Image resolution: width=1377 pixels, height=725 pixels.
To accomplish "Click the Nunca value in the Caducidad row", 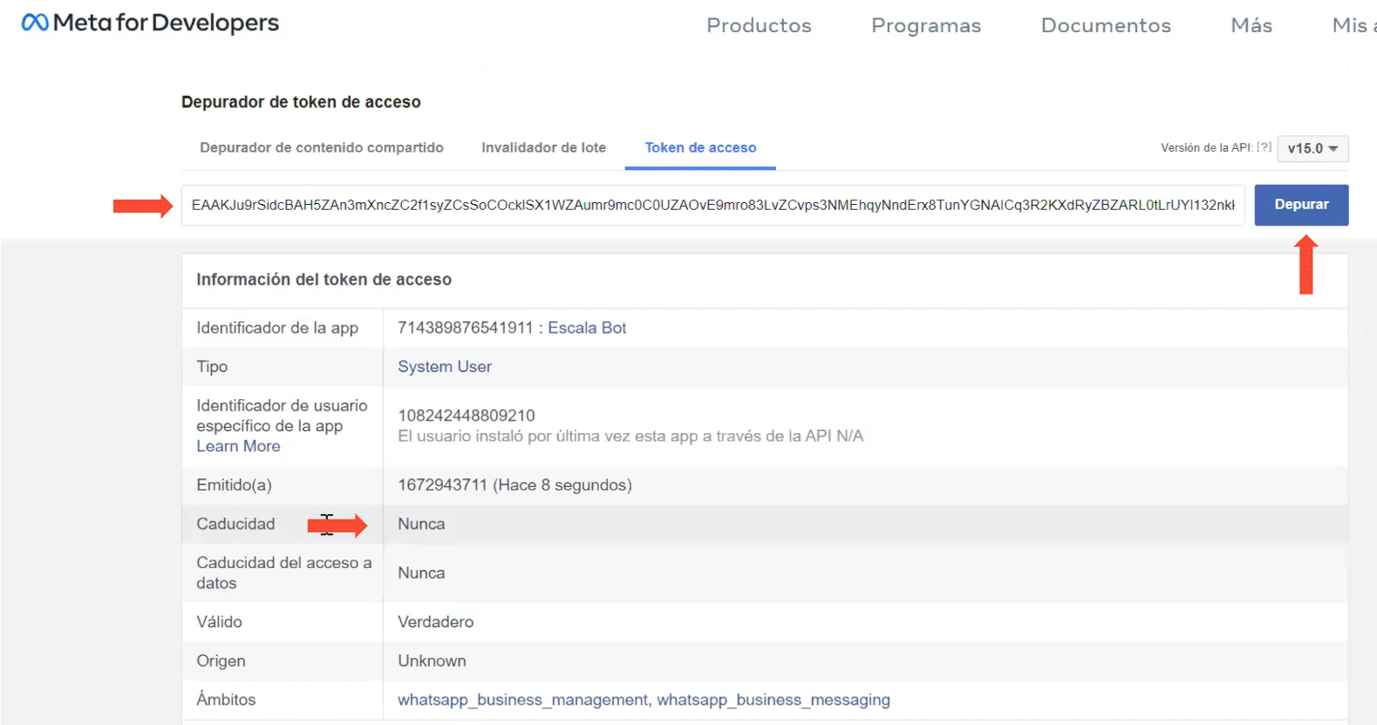I will pyautogui.click(x=421, y=524).
